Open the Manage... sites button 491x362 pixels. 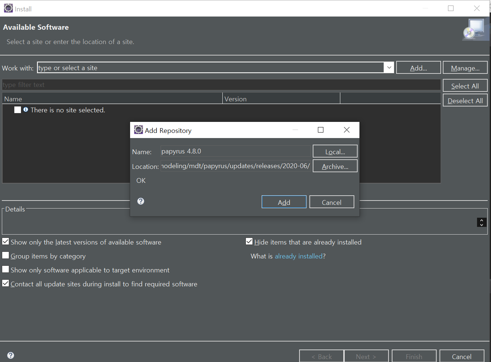[x=465, y=68]
